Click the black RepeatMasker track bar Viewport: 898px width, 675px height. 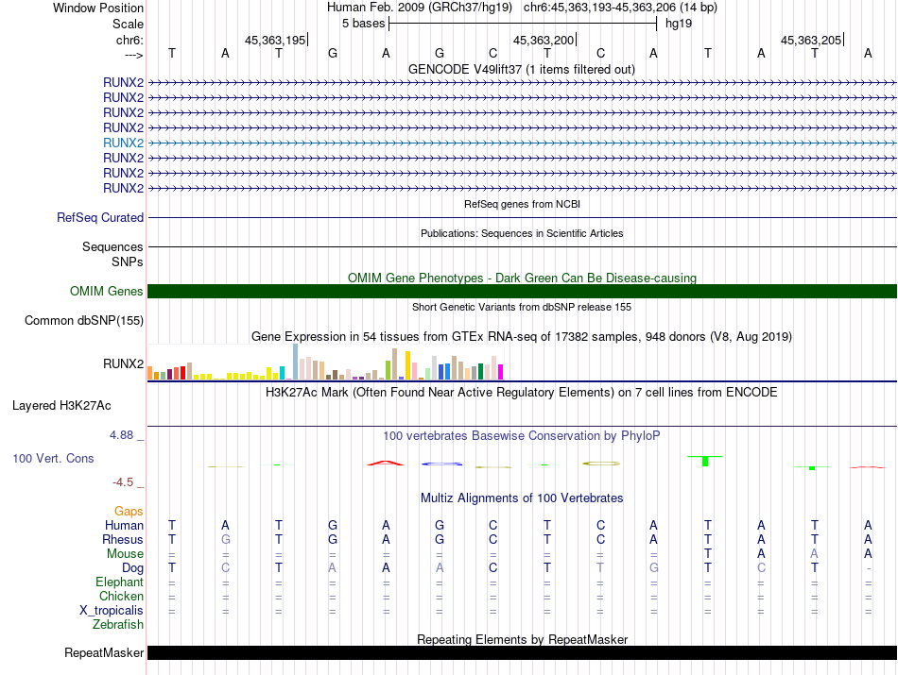click(x=522, y=652)
